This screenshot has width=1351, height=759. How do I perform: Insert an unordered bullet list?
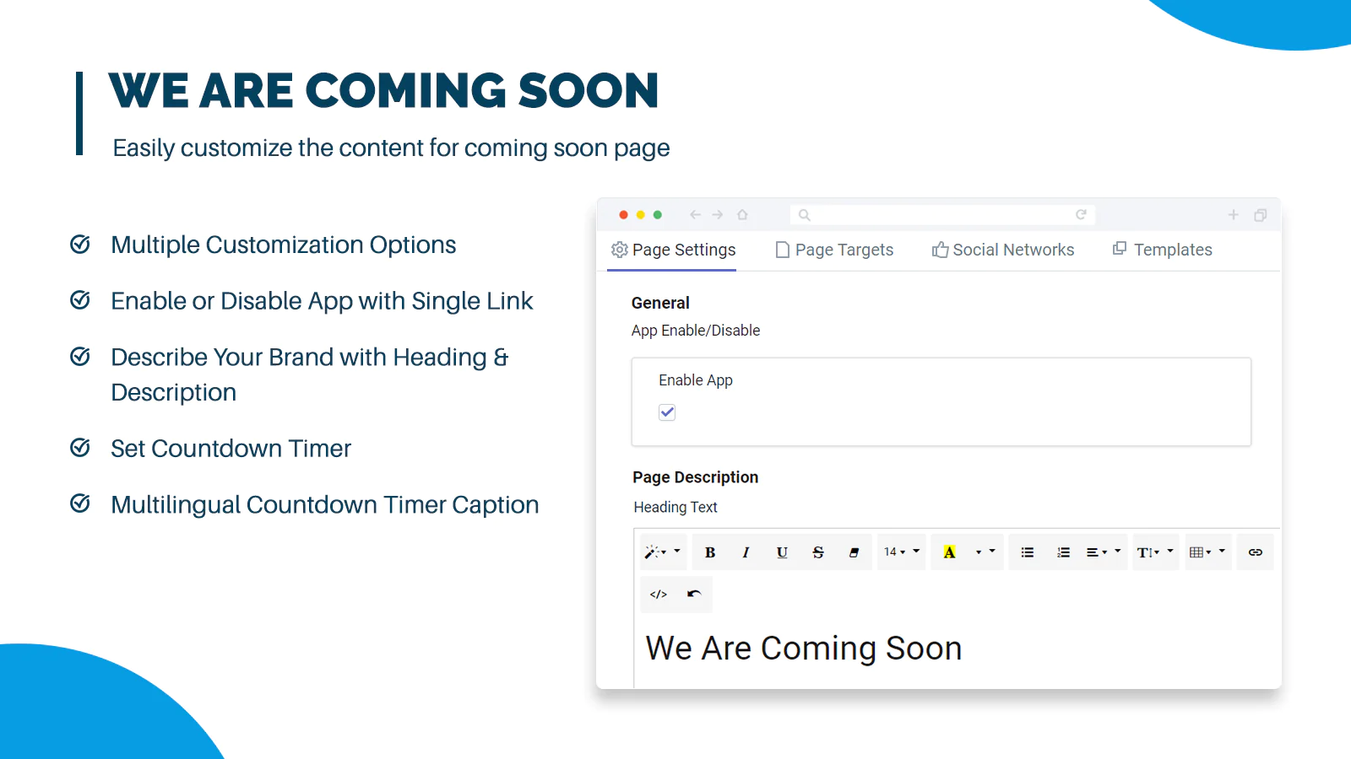(1028, 552)
